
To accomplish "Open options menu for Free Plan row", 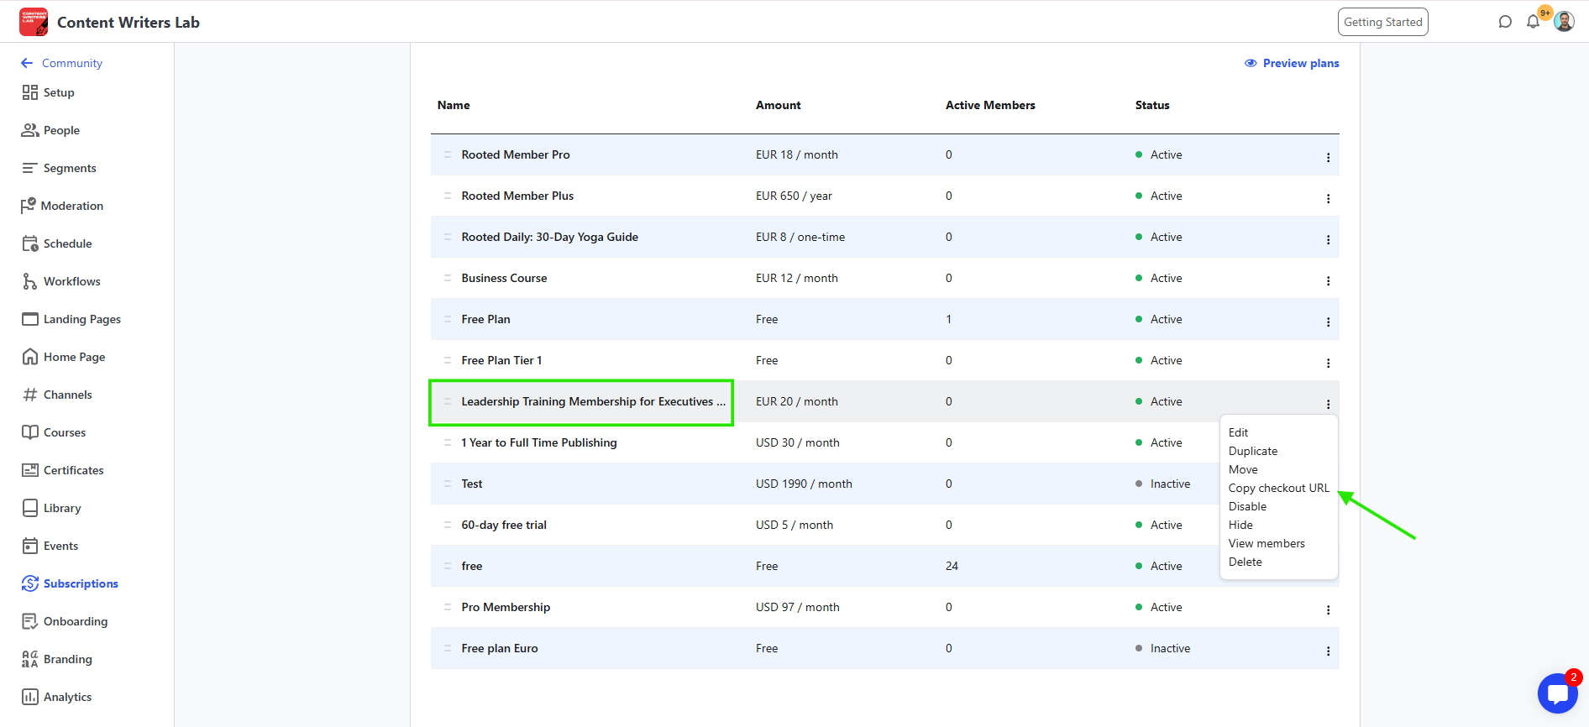I will coord(1328,322).
